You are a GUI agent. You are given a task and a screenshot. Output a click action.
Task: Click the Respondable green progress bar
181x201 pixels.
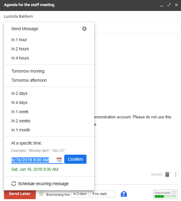[165, 196]
